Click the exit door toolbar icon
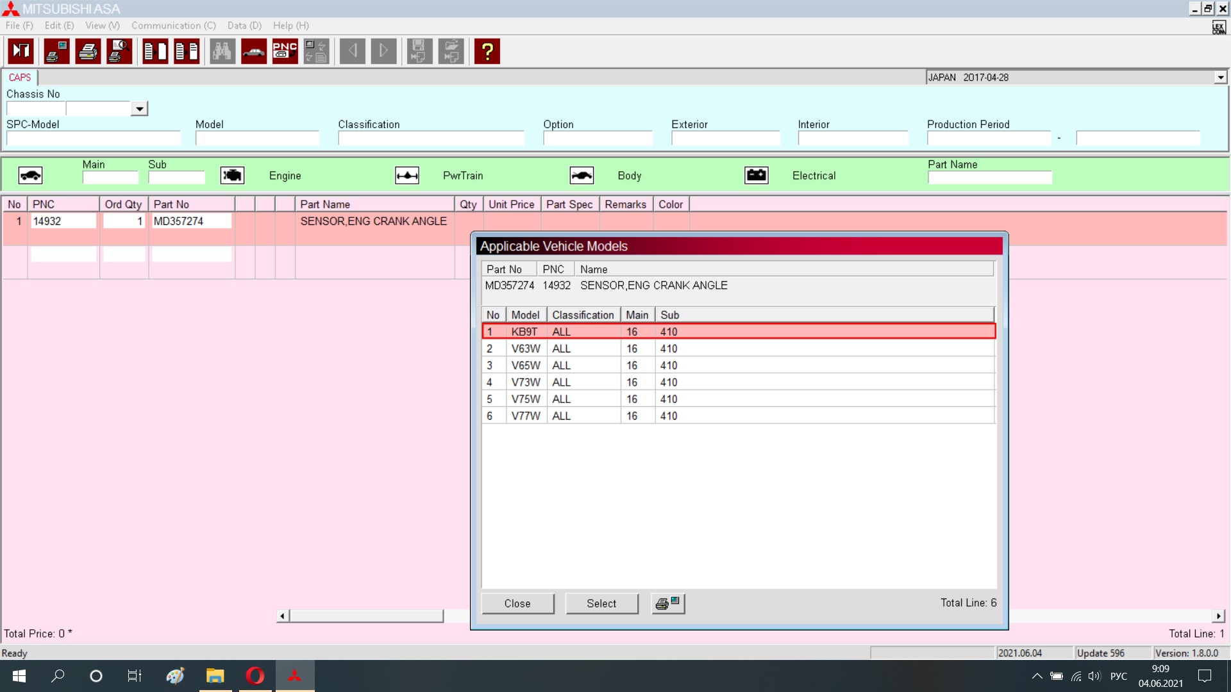 [21, 51]
